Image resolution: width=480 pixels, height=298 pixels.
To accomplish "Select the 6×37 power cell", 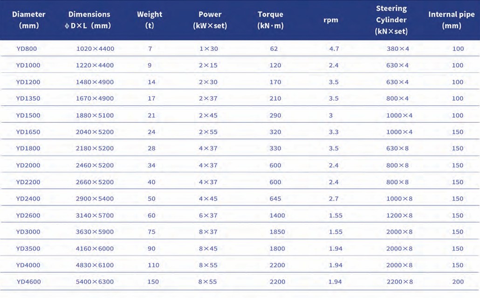I will click(208, 215).
